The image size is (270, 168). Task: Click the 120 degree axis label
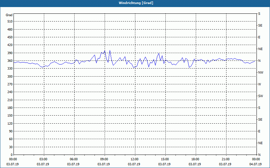(10, 123)
